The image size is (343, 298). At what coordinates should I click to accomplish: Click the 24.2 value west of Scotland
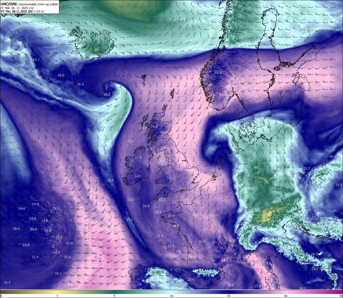[x=143, y=128]
